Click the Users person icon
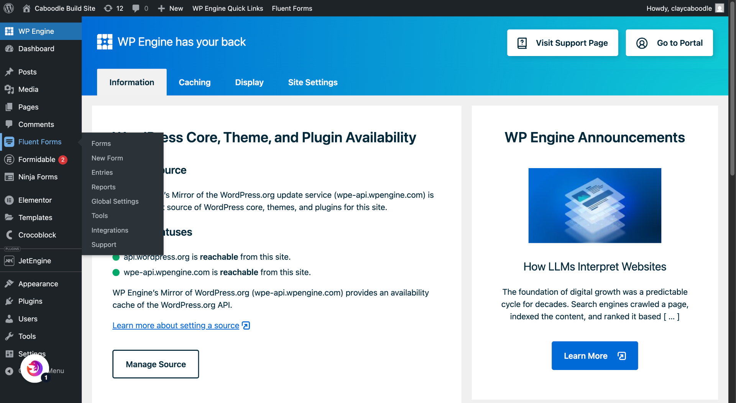The image size is (736, 403). [x=9, y=319]
